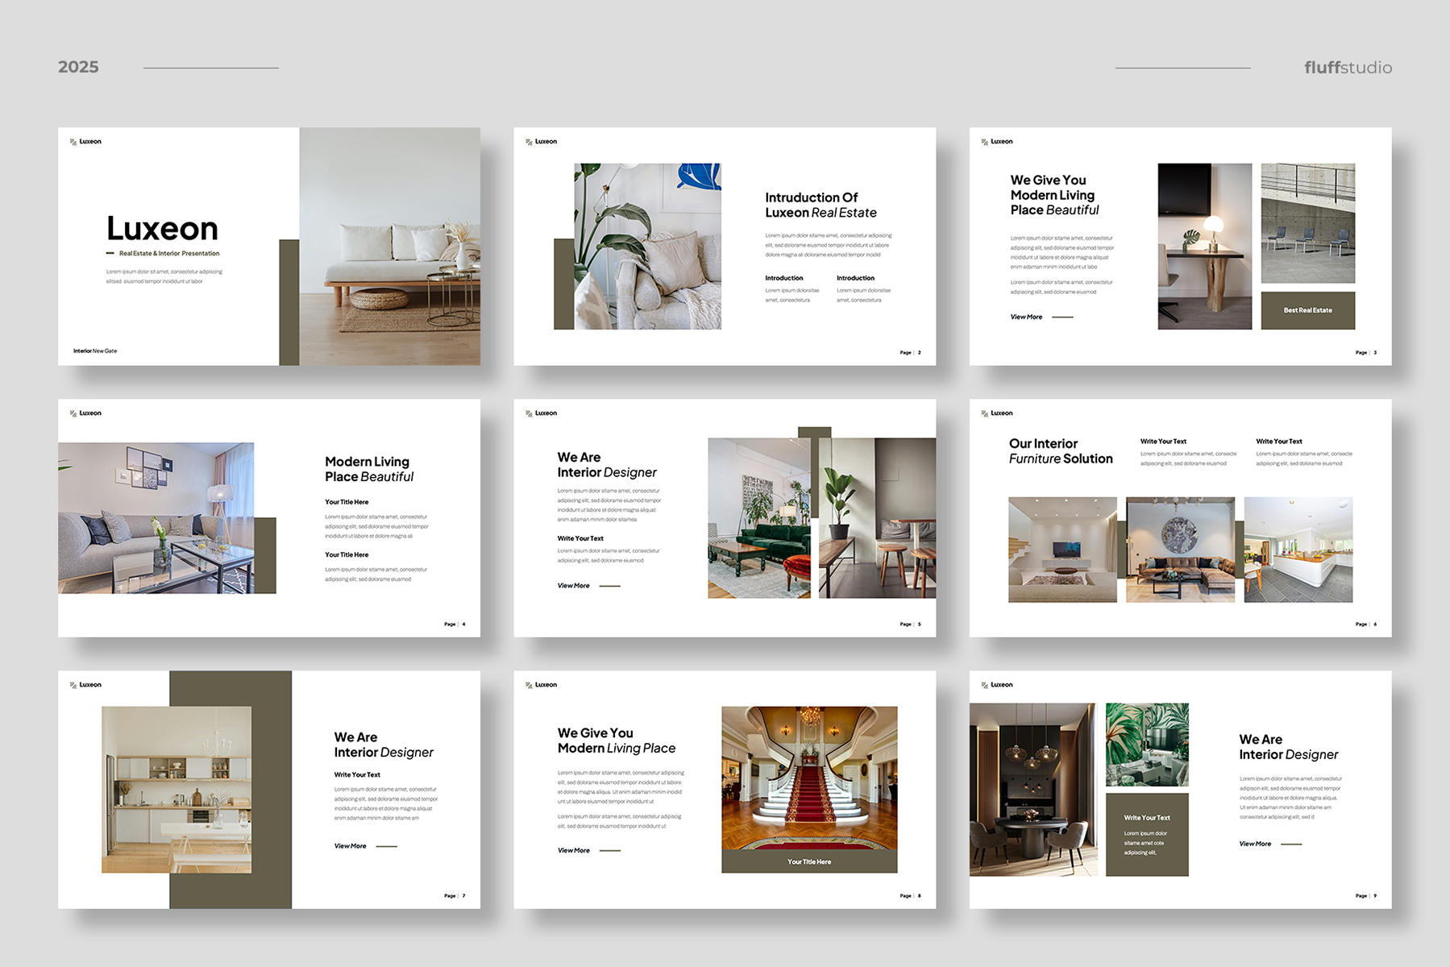Click the Your Title Here caption bar
The width and height of the screenshot is (1450, 967).
click(x=809, y=862)
